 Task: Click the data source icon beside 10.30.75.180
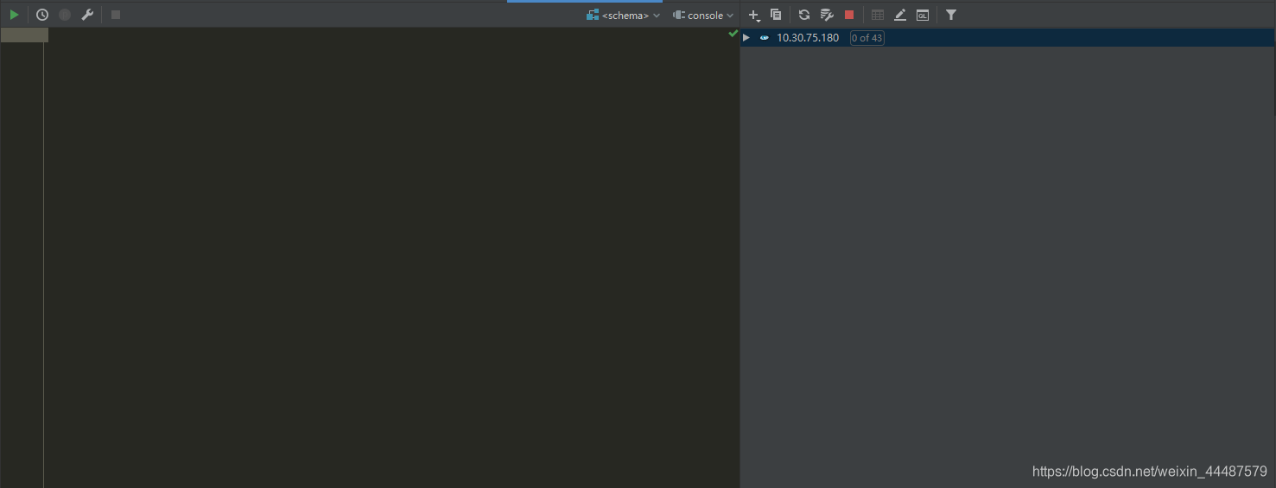(x=765, y=37)
